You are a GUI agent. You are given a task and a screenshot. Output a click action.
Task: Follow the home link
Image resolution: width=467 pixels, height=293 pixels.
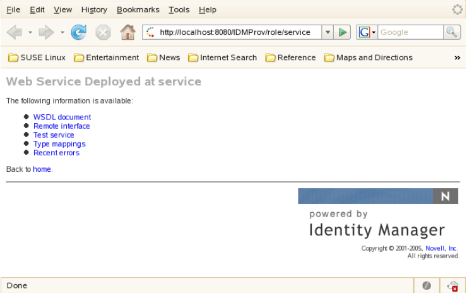[42, 169]
